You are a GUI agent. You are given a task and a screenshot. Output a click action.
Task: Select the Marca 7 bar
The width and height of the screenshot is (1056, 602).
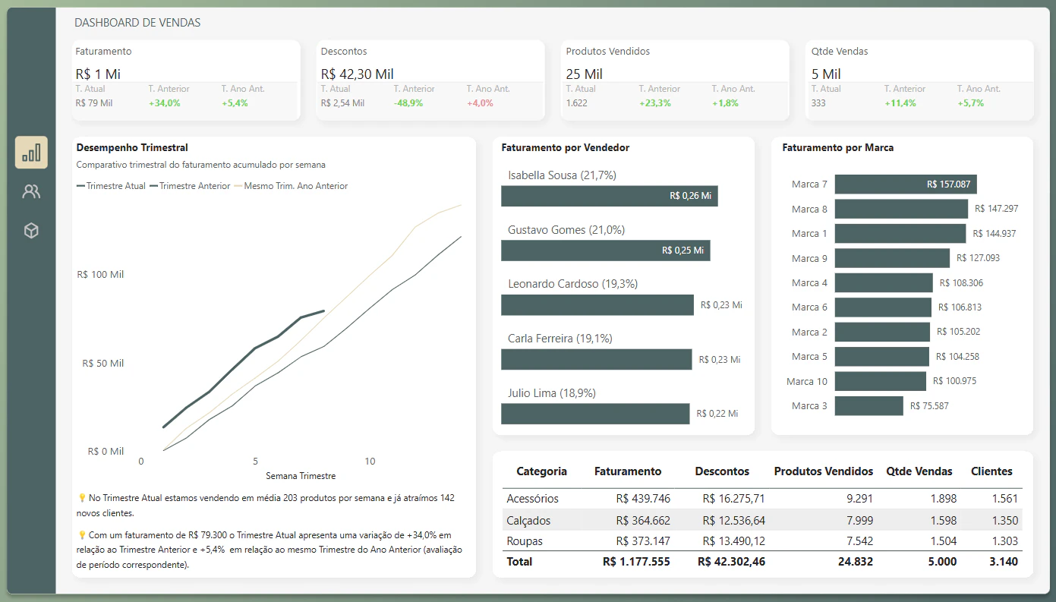point(906,184)
